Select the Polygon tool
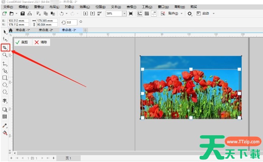Screen dimensions: 263x162 click(5, 92)
